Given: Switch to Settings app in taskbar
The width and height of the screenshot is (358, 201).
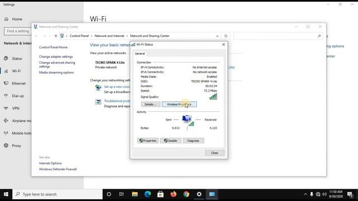Looking at the screenshot, I should [199, 194].
